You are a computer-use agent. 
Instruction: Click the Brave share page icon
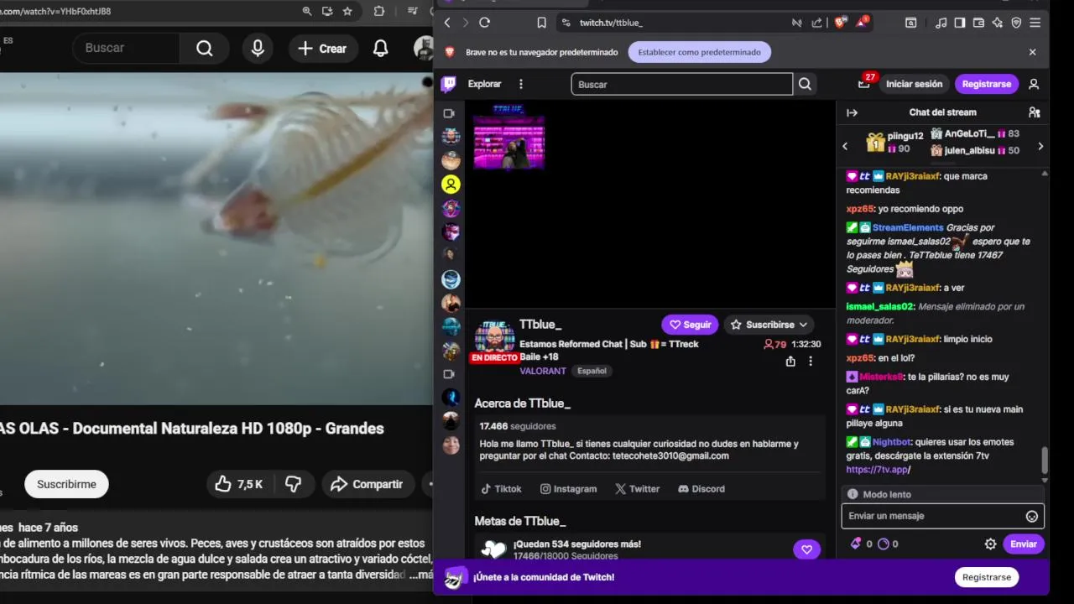pos(817,23)
